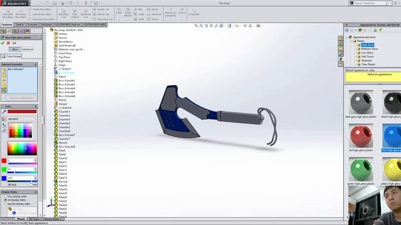Select Sweep2 in feature tree
The width and height of the screenshot is (401, 225).
tap(63, 104)
